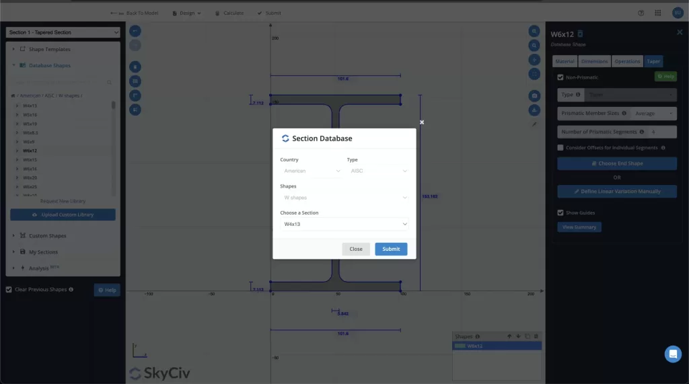Click Calculate in the top bar

229,13
